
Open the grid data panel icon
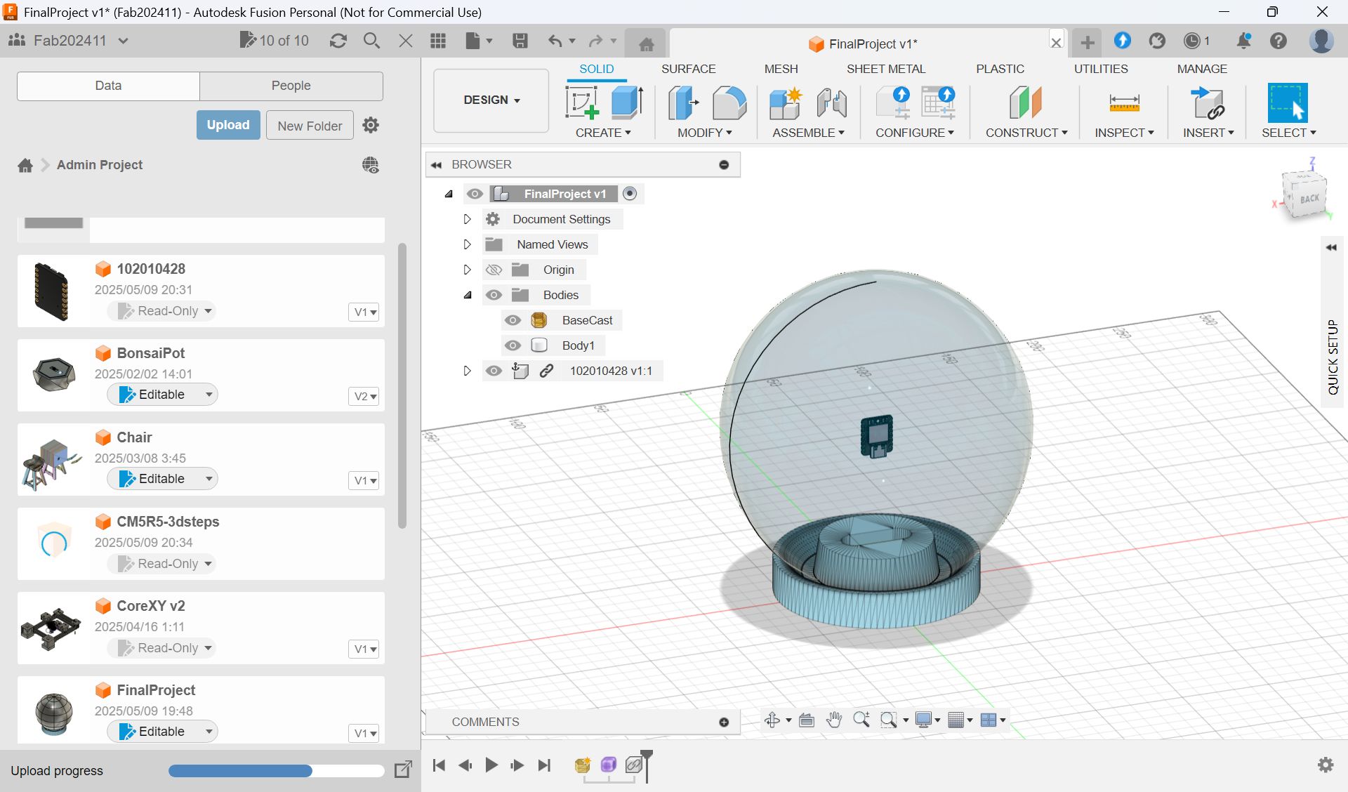[438, 41]
